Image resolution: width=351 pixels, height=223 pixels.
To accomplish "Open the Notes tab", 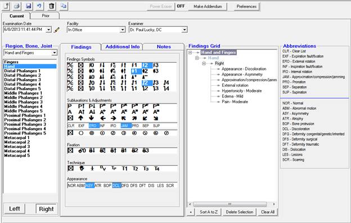I will [x=164, y=47].
